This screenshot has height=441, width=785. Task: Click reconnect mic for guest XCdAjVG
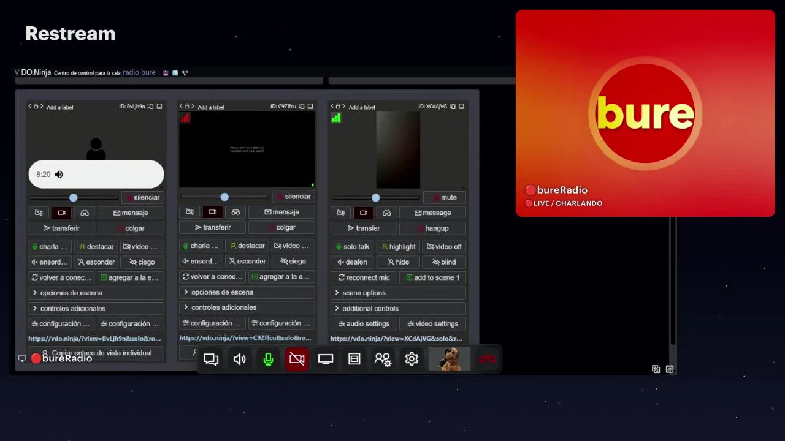pyautogui.click(x=364, y=277)
